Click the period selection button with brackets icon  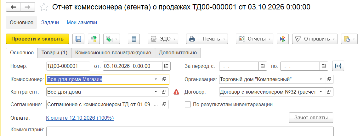[338, 66]
